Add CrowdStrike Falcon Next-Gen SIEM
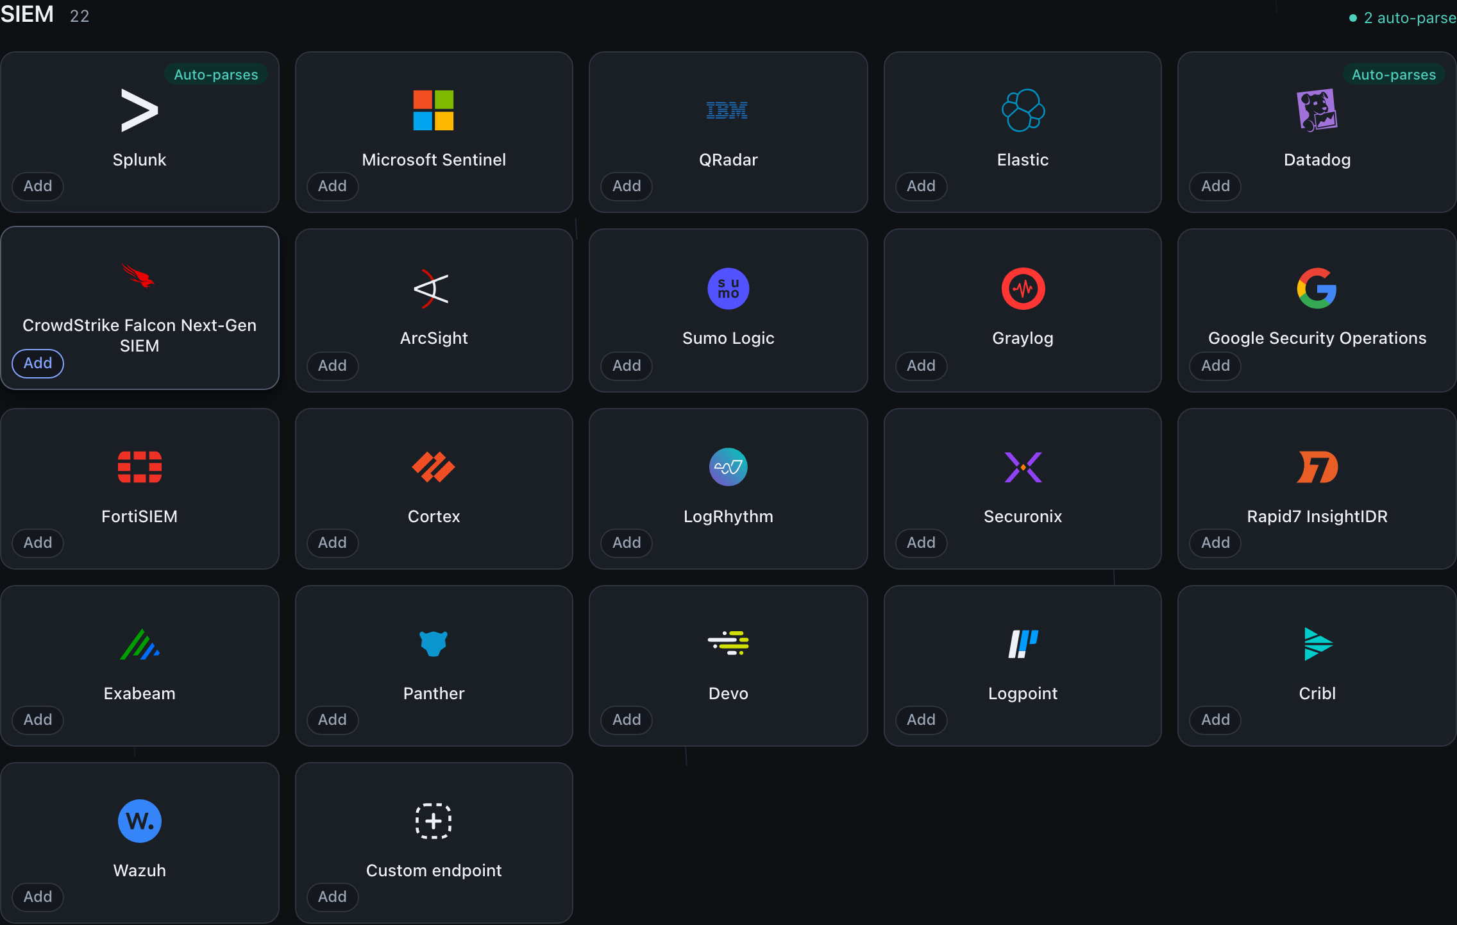The width and height of the screenshot is (1457, 925). coord(38,363)
